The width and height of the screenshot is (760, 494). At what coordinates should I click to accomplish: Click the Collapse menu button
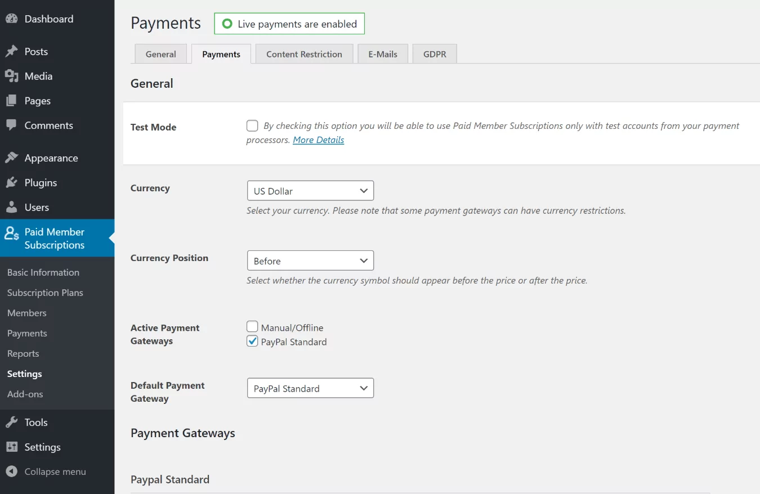click(57, 472)
